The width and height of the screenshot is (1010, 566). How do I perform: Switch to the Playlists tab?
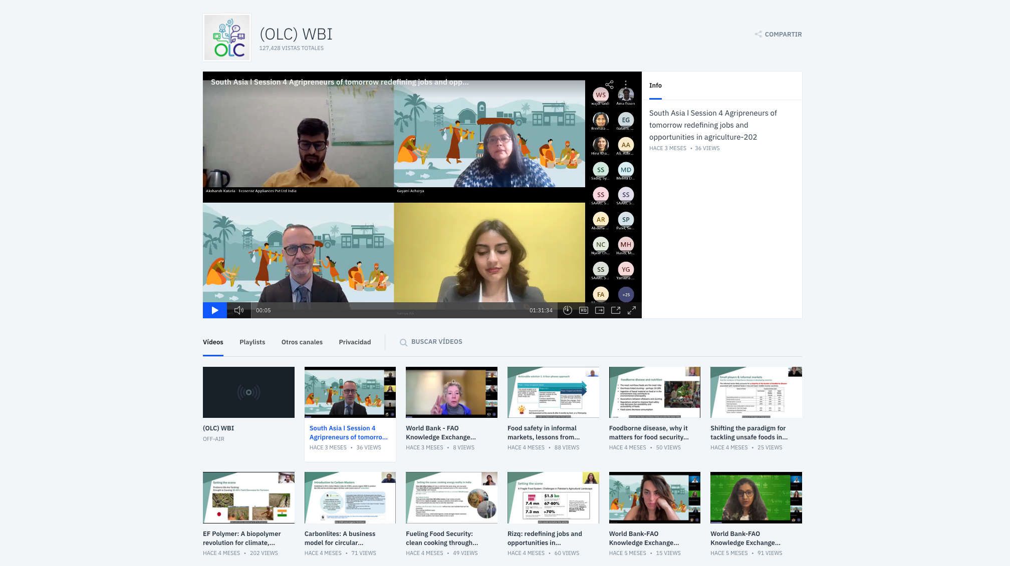click(252, 342)
